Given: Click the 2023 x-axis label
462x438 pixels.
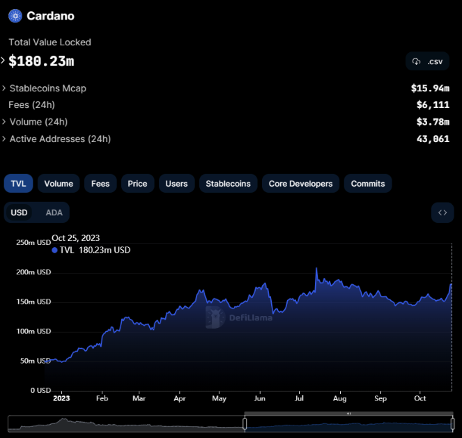Looking at the screenshot, I should tap(61, 398).
